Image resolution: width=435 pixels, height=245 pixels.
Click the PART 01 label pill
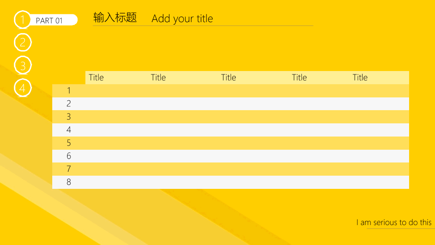pyautogui.click(x=53, y=20)
